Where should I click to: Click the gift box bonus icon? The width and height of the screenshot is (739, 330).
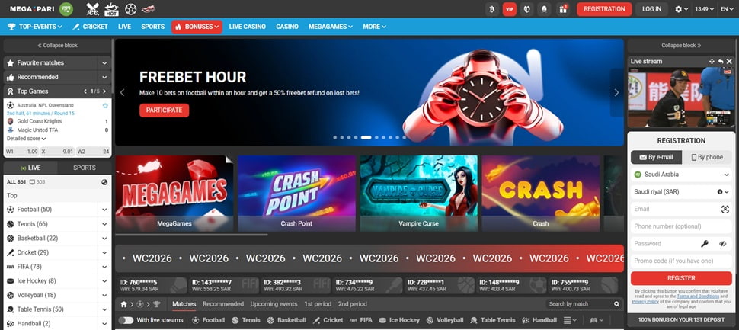coord(562,9)
